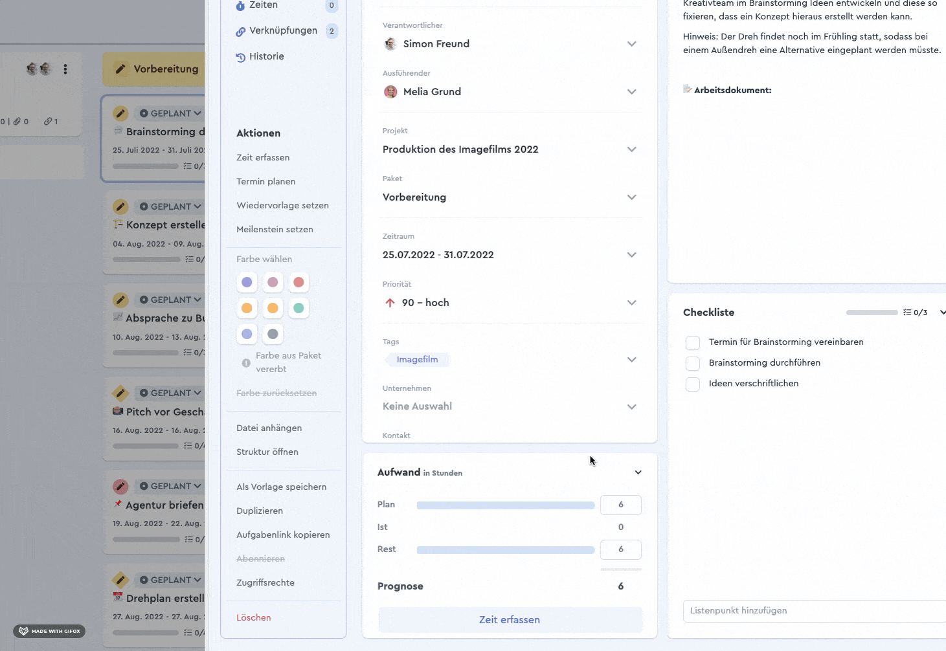Open the Zeiten stopwatch icon
Screen dimensions: 946x651
pos(240,5)
